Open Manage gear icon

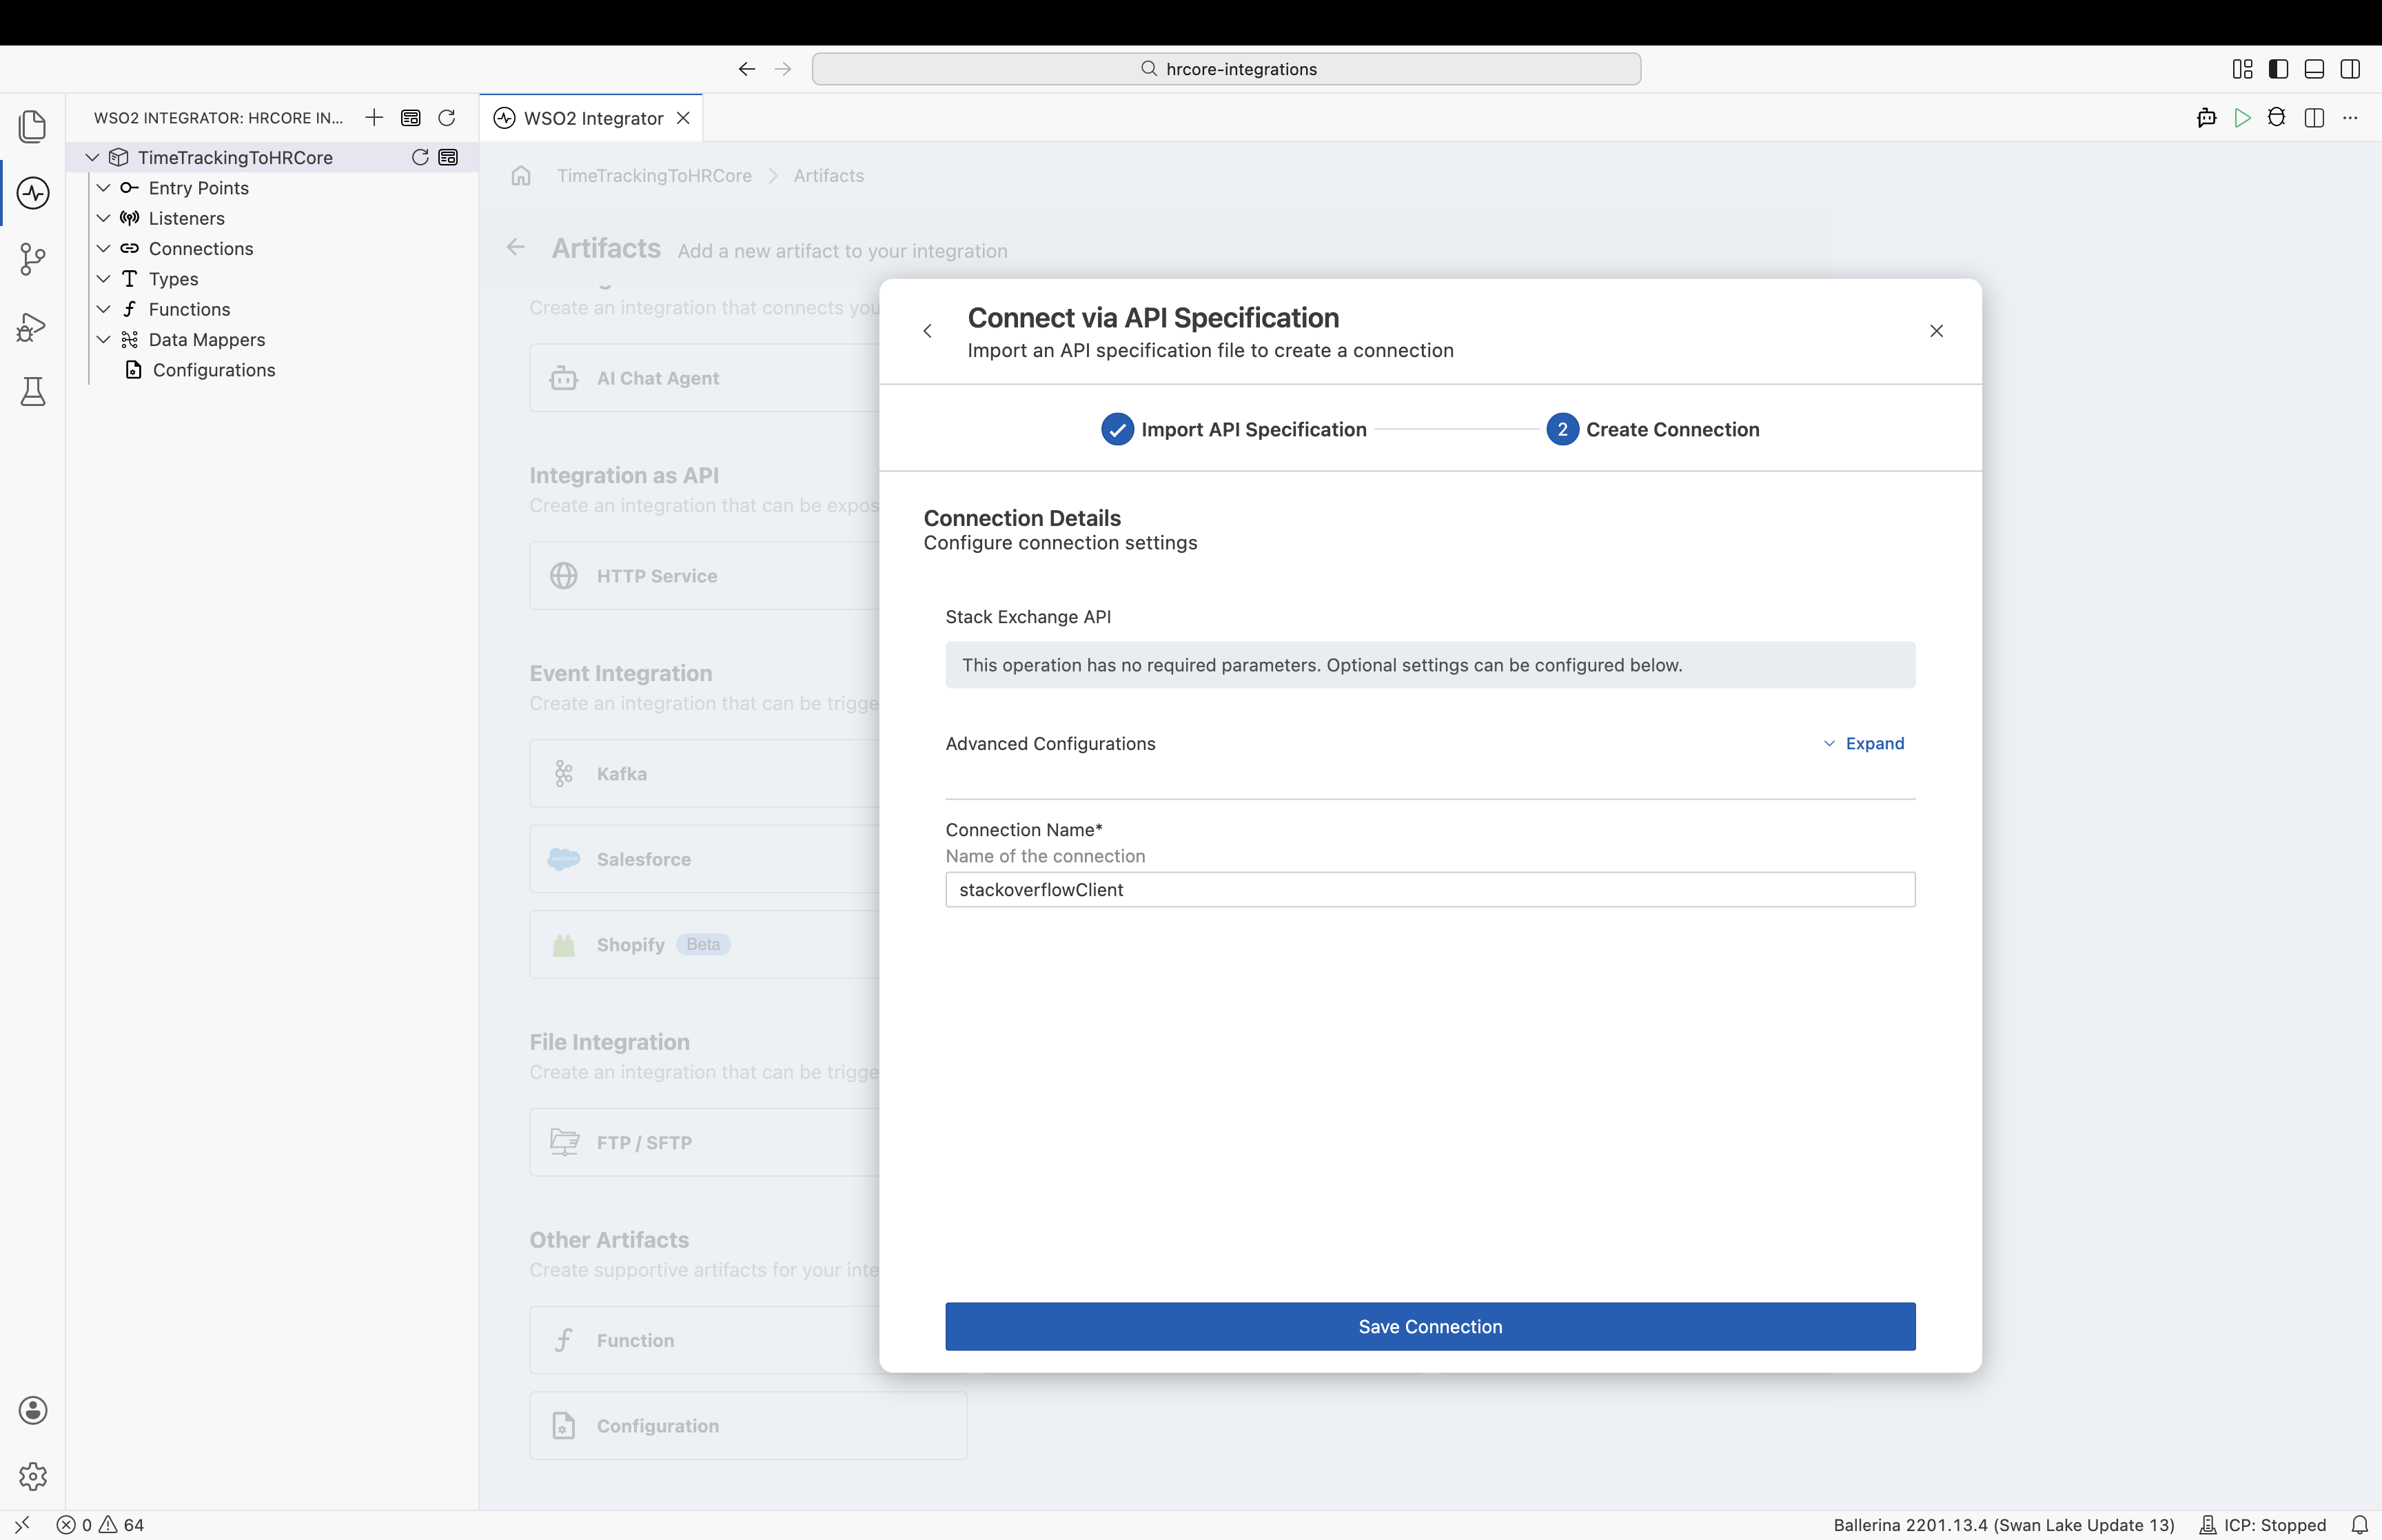coord(33,1476)
